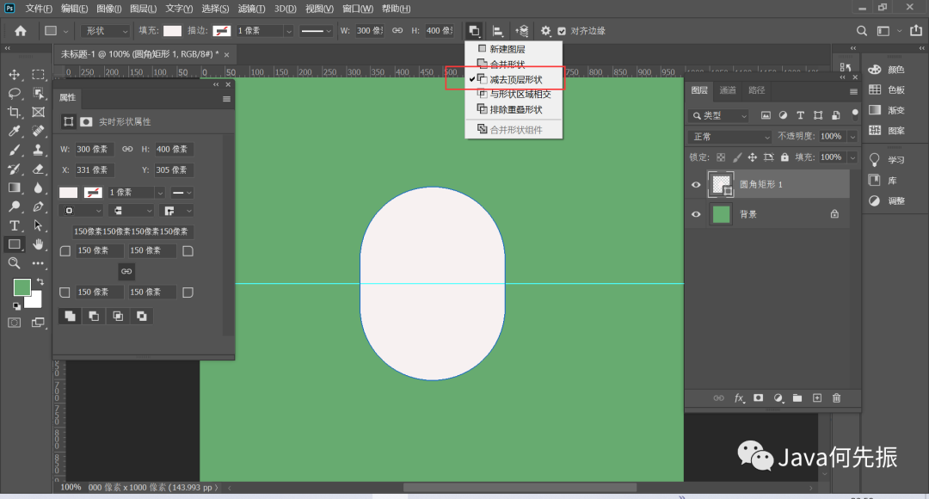Toggle the 对齐边缘 checkbox
929x499 pixels.
pos(562,31)
